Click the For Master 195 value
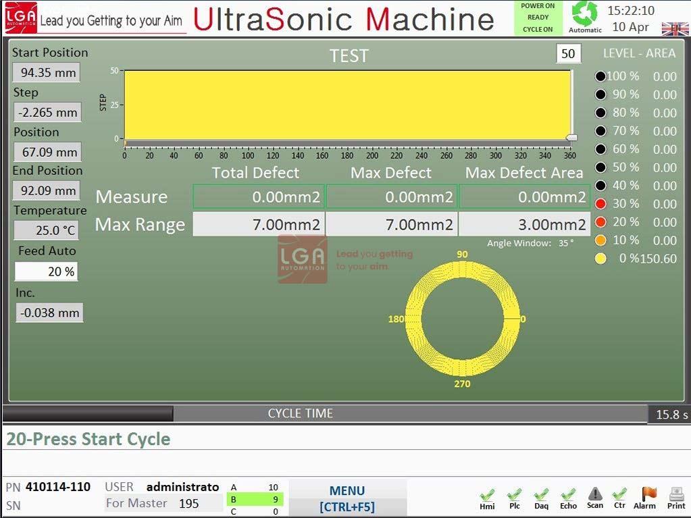Image resolution: width=691 pixels, height=518 pixels. pyautogui.click(x=188, y=503)
